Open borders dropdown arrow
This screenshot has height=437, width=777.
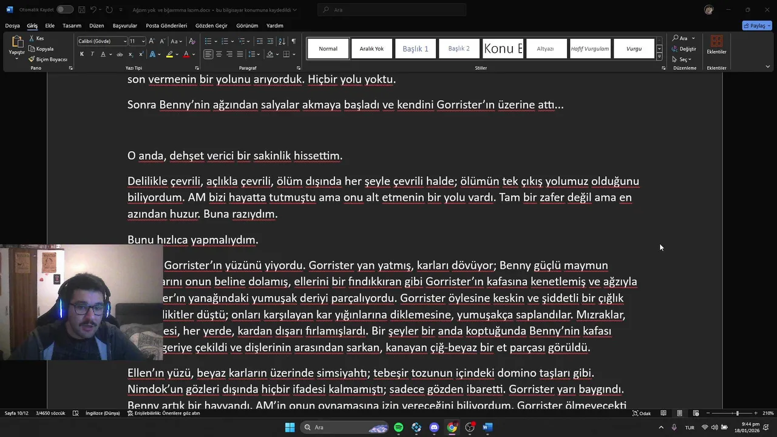pos(294,54)
